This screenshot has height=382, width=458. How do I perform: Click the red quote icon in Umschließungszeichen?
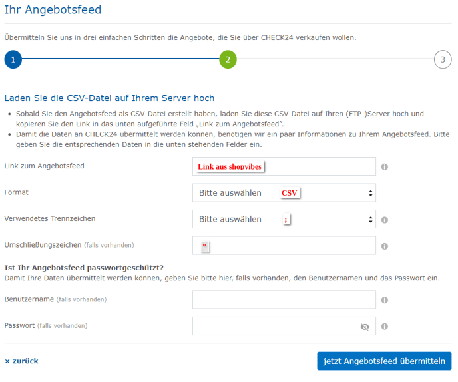205,247
